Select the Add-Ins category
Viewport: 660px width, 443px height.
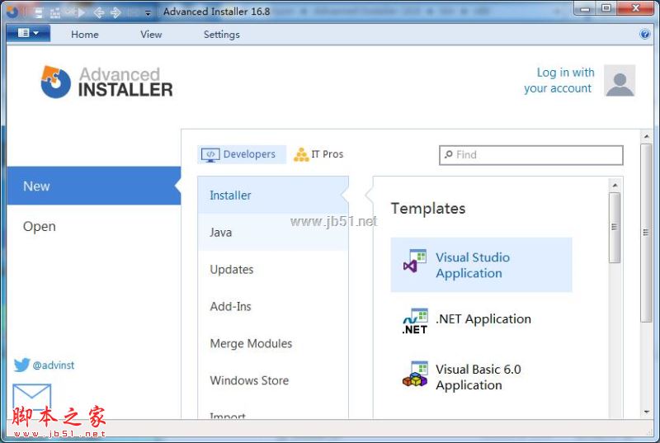(273, 306)
